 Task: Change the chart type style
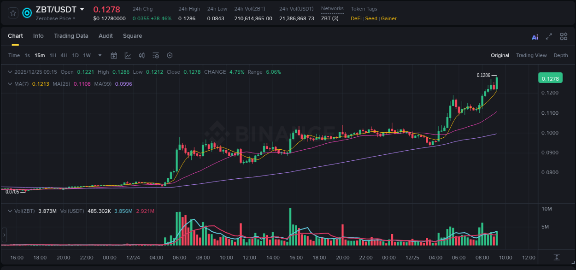[x=128, y=55]
